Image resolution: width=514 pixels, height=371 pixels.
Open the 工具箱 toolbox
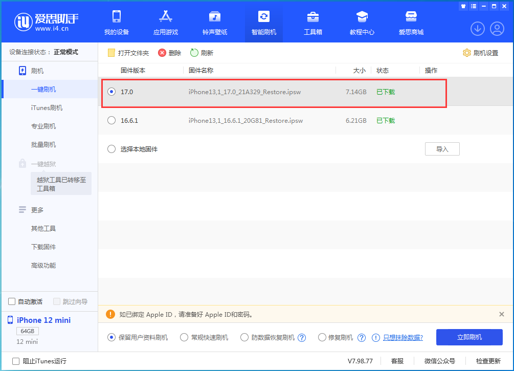[x=312, y=23]
